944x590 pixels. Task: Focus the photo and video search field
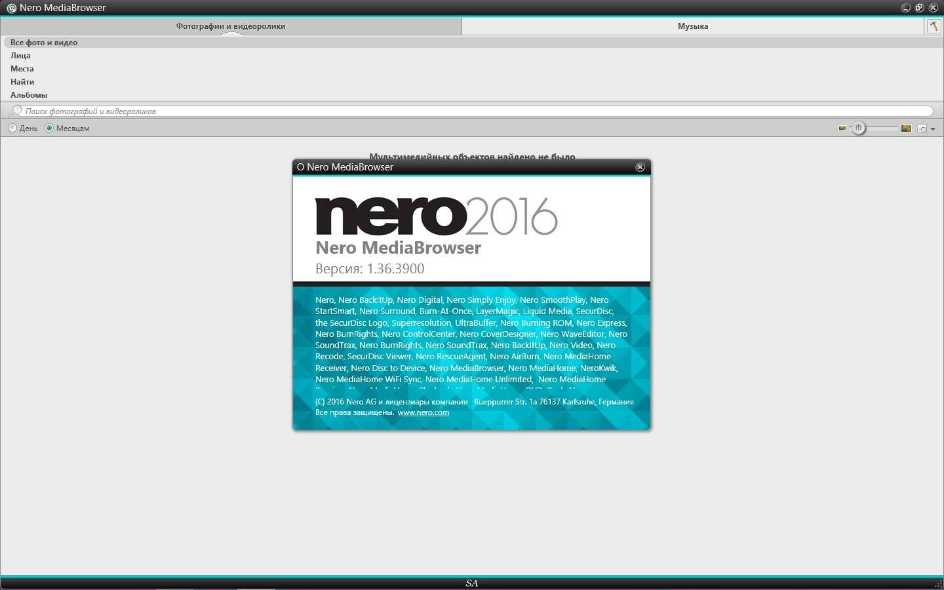(477, 111)
